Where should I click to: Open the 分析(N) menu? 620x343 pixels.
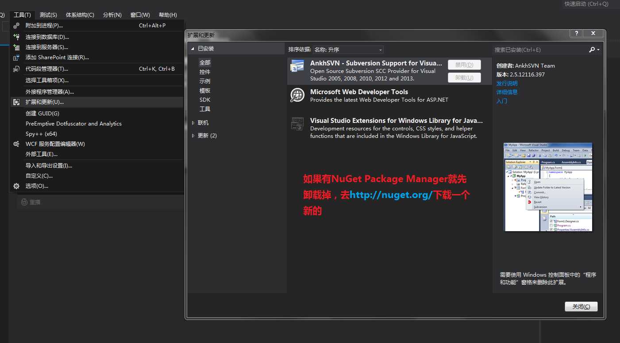[112, 15]
